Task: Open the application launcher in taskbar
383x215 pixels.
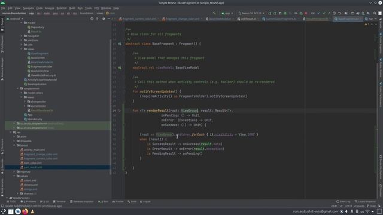Action: tap(3, 211)
